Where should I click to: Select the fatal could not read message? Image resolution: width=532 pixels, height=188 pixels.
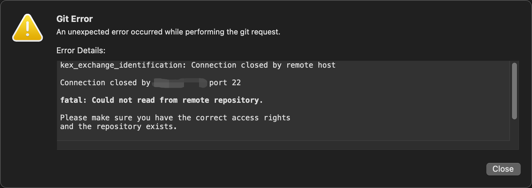point(161,100)
